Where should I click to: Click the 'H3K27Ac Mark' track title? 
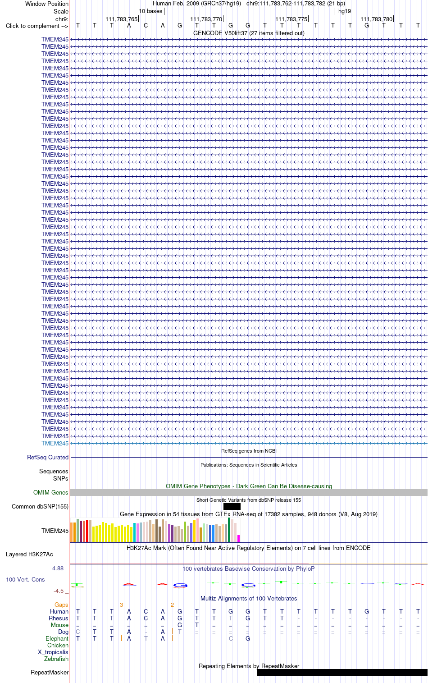click(249, 548)
